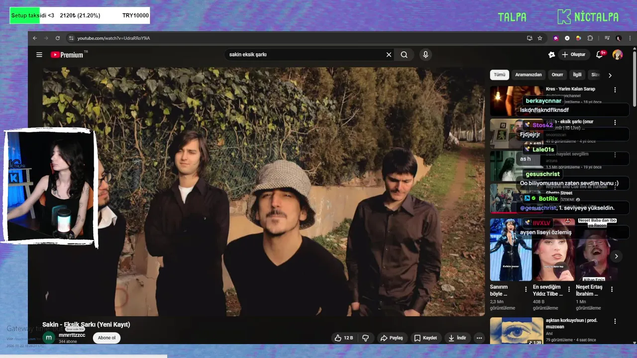This screenshot has height=358, width=637.
Task: Open options for eksik şarkı IG Live video
Action: coord(615,122)
